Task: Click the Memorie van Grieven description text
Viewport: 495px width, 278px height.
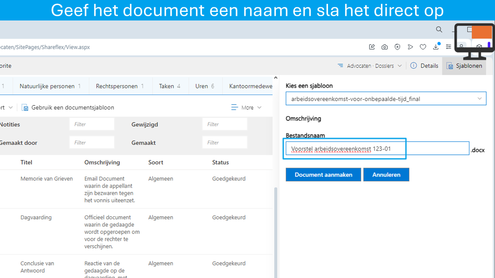Action: click(109, 190)
